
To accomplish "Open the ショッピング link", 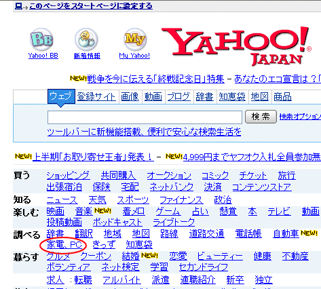I will coord(69,176).
